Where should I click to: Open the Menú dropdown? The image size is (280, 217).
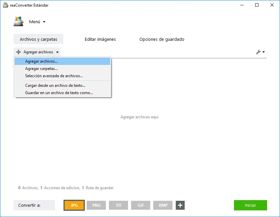pyautogui.click(x=37, y=22)
